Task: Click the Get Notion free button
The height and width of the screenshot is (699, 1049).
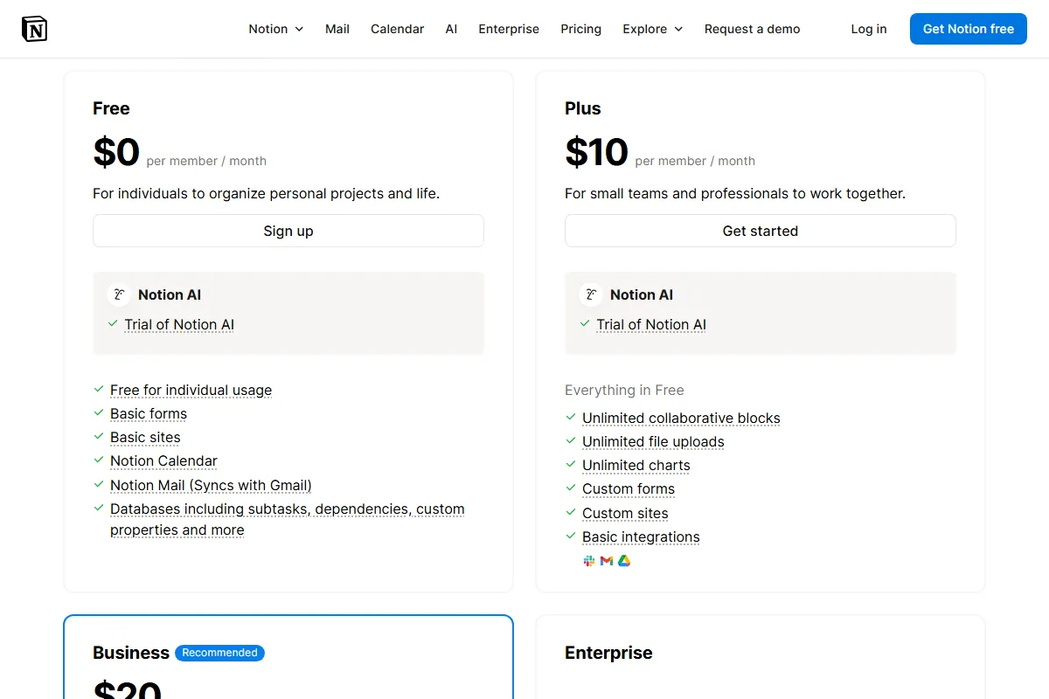Action: click(x=968, y=29)
